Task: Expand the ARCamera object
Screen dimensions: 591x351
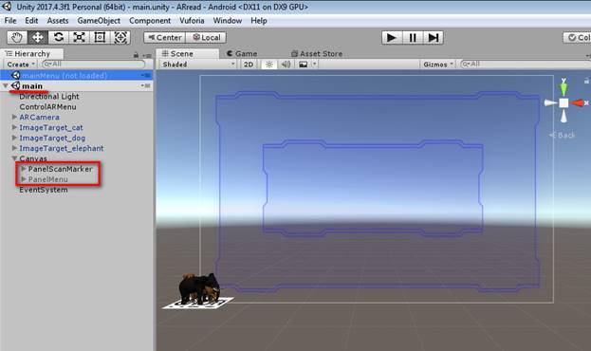Action: coord(14,118)
